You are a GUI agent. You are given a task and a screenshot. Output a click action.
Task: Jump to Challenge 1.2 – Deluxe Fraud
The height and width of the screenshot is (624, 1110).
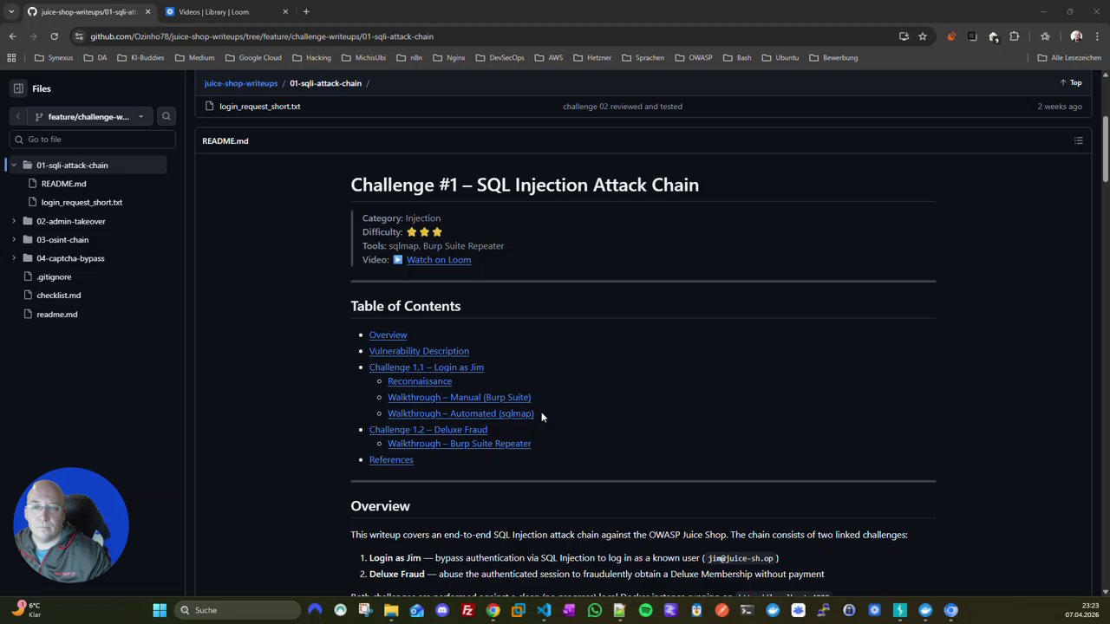coord(428,430)
